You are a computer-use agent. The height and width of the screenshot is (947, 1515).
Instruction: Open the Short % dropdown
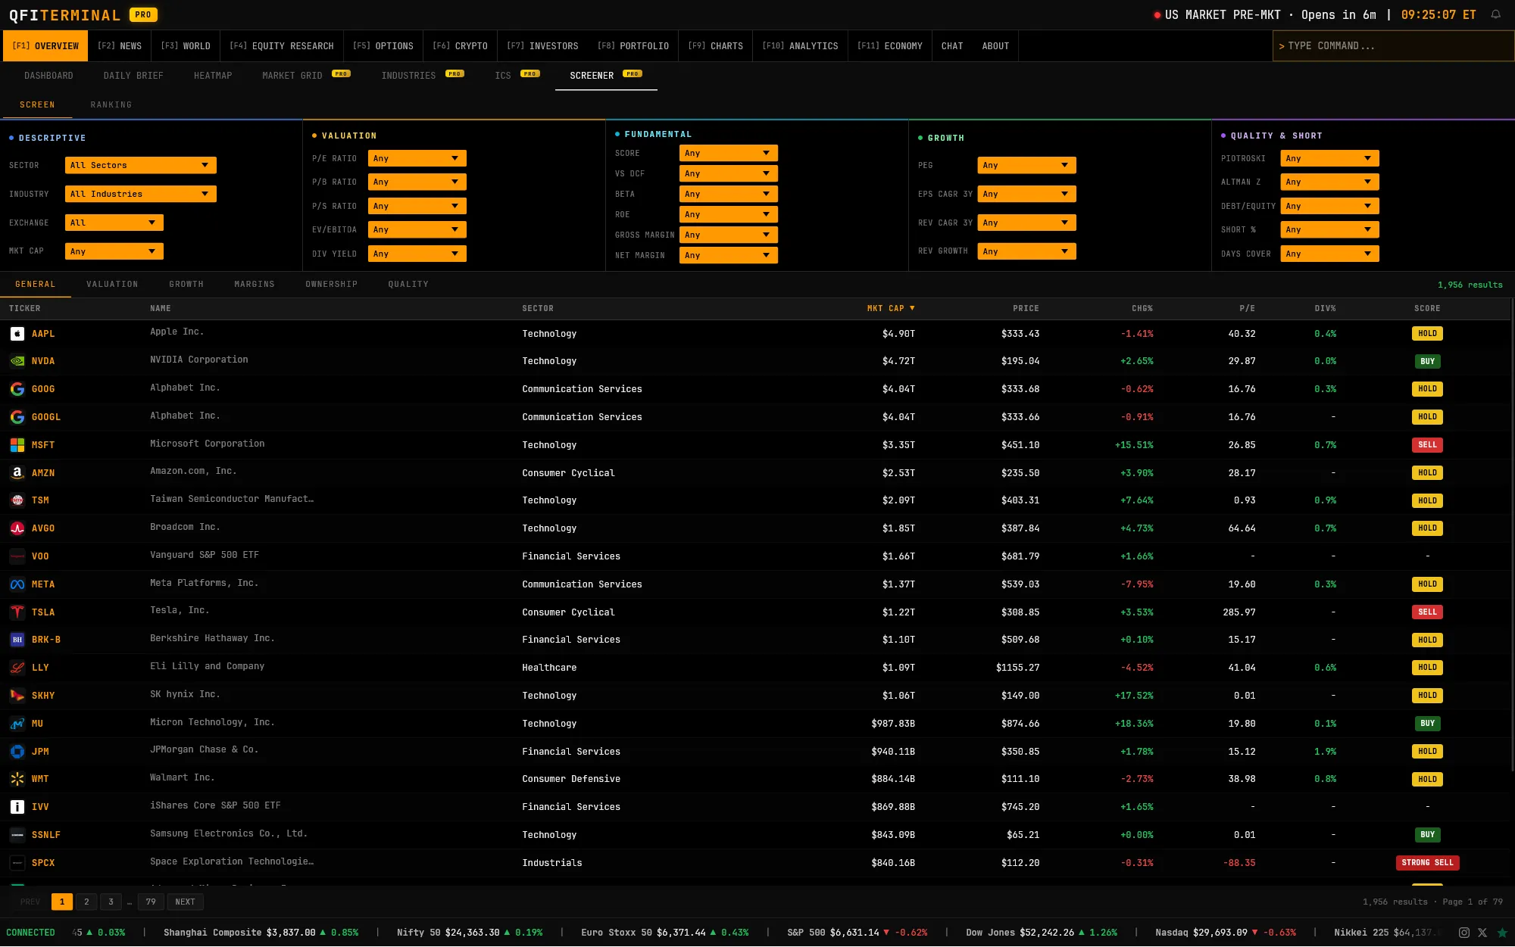1330,229
